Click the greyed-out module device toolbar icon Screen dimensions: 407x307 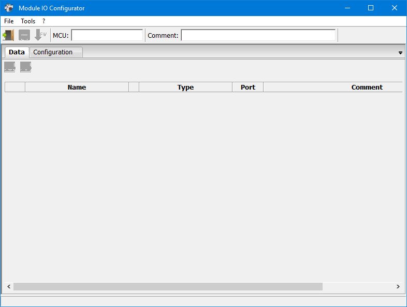click(24, 35)
